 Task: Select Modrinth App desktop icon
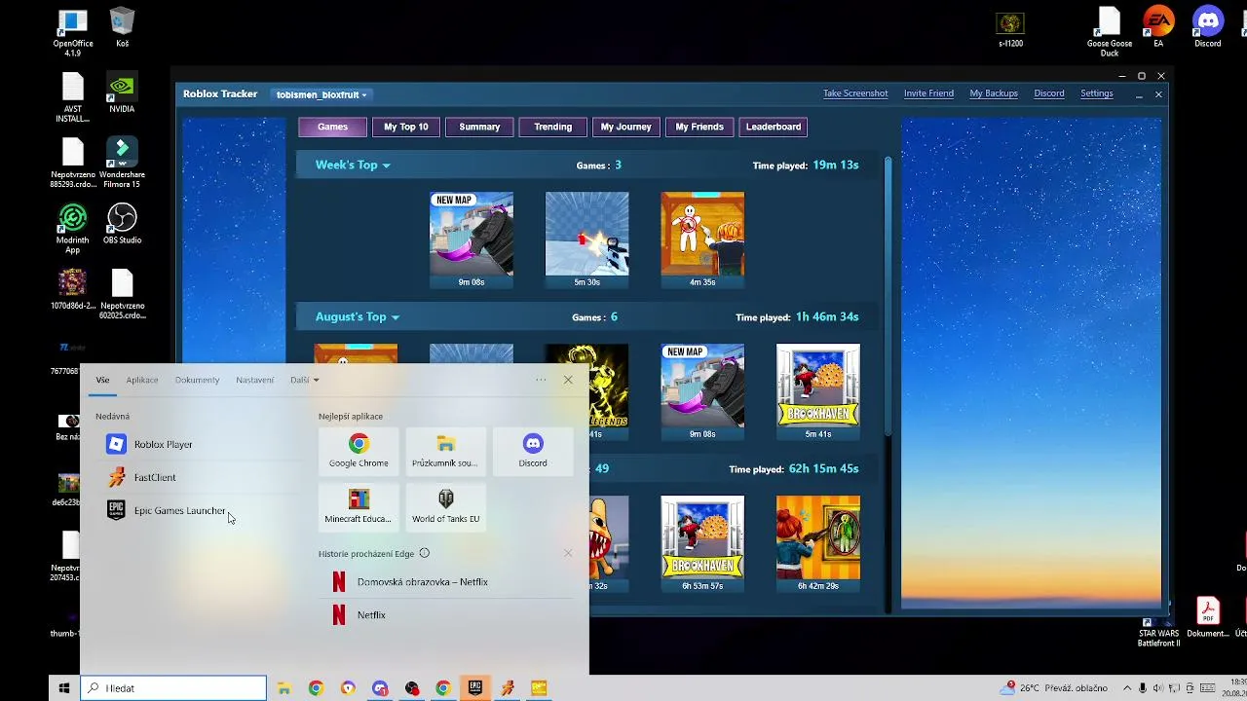72,230
